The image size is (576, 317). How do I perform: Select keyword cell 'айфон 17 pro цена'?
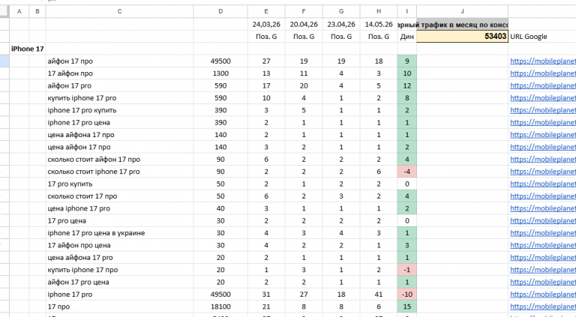tap(120, 282)
